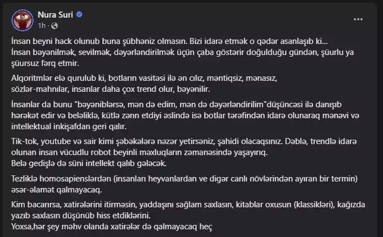Click the word "Tik-tok" in the post
The image size is (383, 237).
pos(24,140)
